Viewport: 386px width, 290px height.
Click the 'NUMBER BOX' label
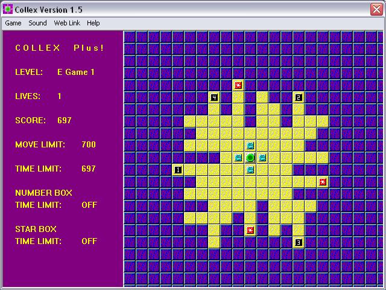tap(43, 193)
